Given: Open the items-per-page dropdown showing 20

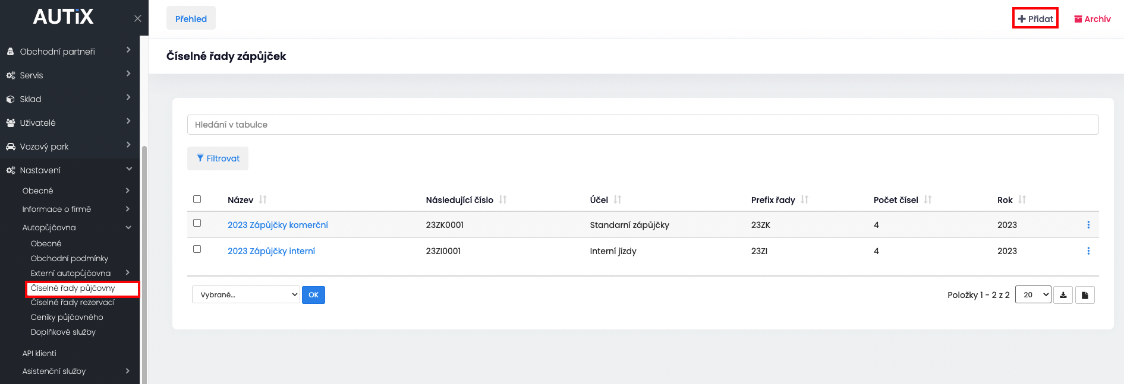Looking at the screenshot, I should click(x=1033, y=295).
